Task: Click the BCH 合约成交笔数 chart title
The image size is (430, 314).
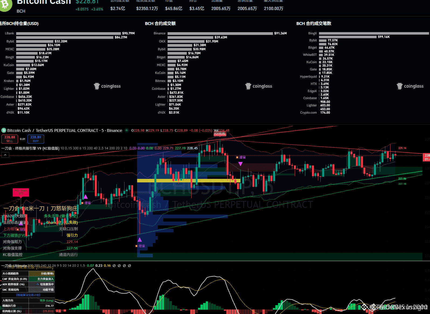Action: [x=314, y=24]
